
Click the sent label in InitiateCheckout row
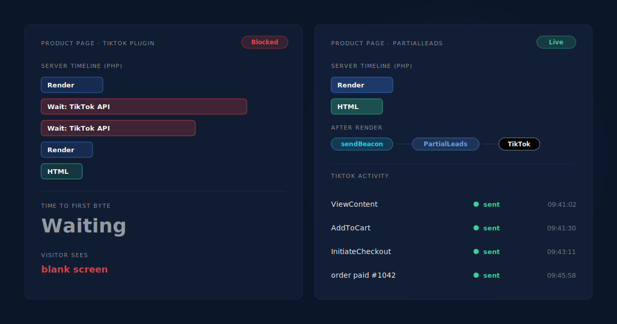click(492, 251)
